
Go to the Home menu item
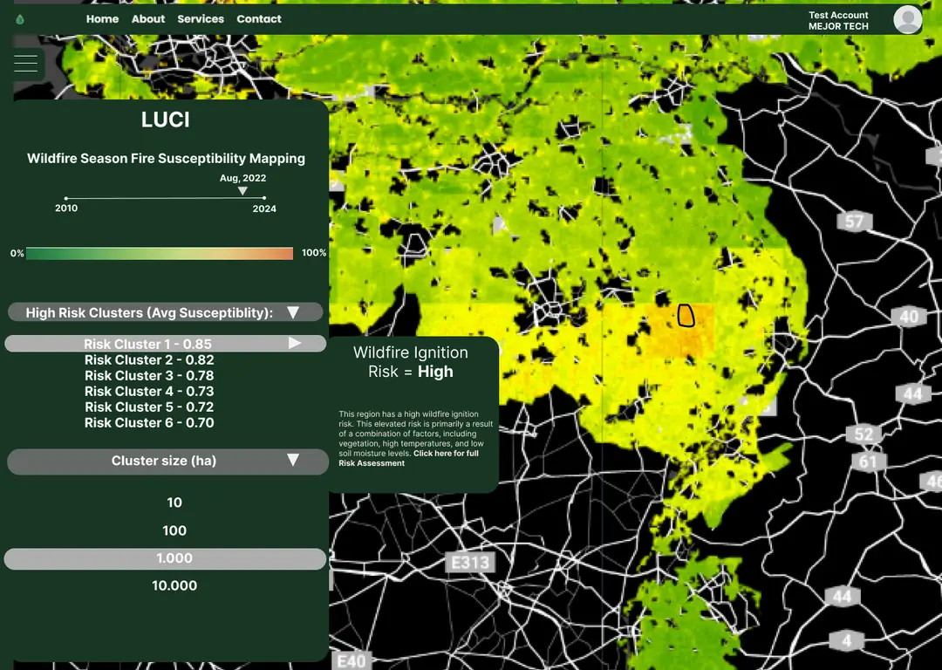click(102, 18)
